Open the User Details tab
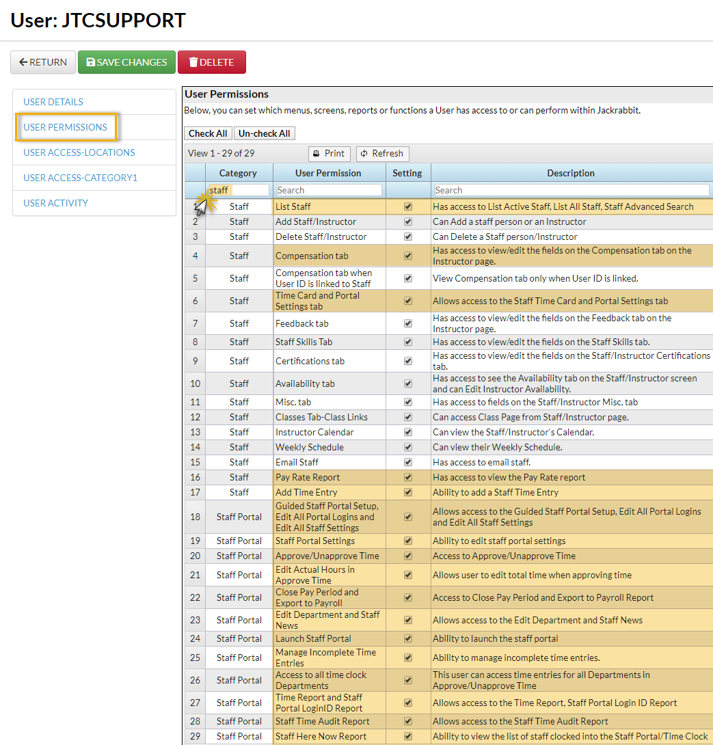 53,102
